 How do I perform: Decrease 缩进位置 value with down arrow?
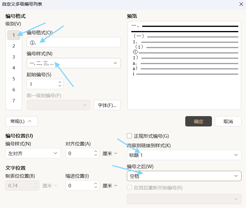pyautogui.click(x=95, y=188)
